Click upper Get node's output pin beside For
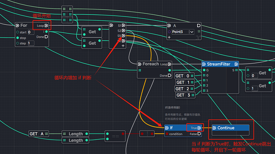The width and height of the screenshot is (275, 154). 100,29
